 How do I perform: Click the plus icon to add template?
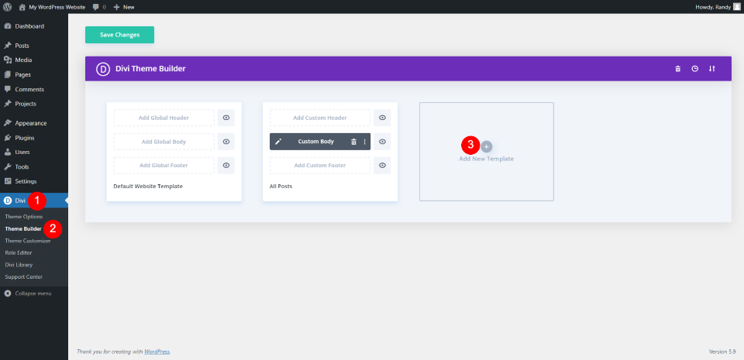(x=487, y=147)
